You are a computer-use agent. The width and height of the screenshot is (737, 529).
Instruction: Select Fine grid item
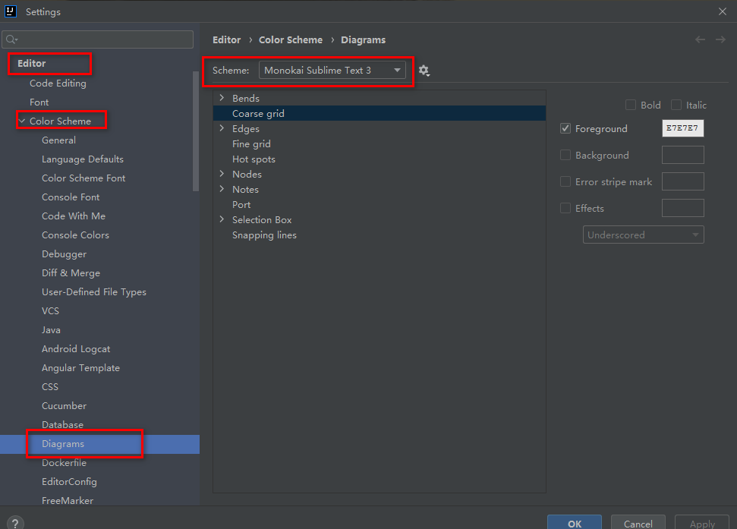(x=251, y=143)
